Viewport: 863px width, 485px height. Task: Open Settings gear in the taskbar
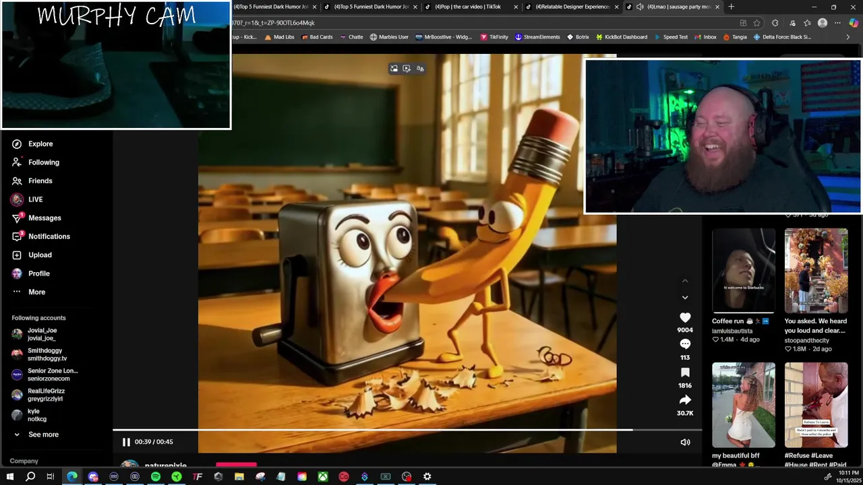427,477
